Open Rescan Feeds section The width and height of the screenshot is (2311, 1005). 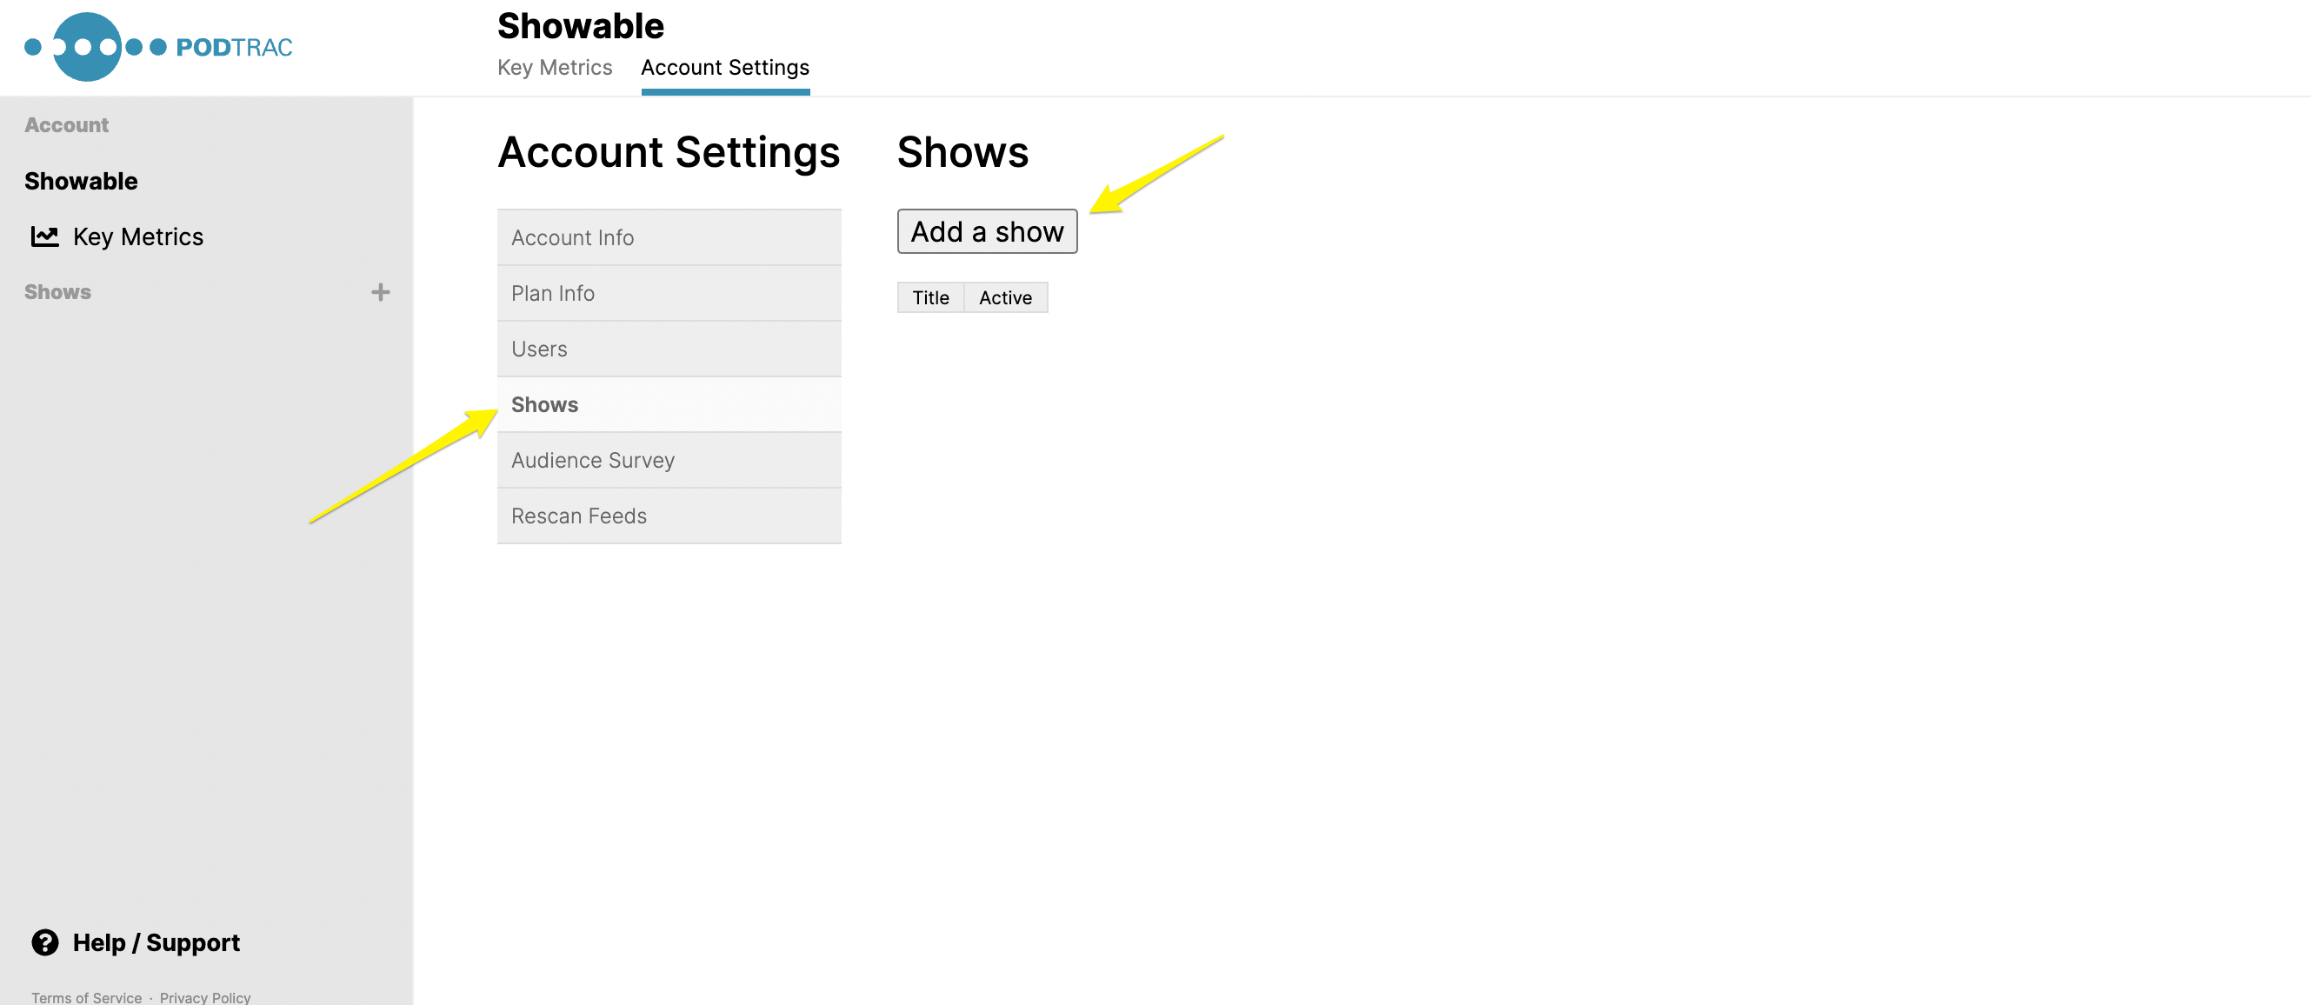tap(669, 516)
